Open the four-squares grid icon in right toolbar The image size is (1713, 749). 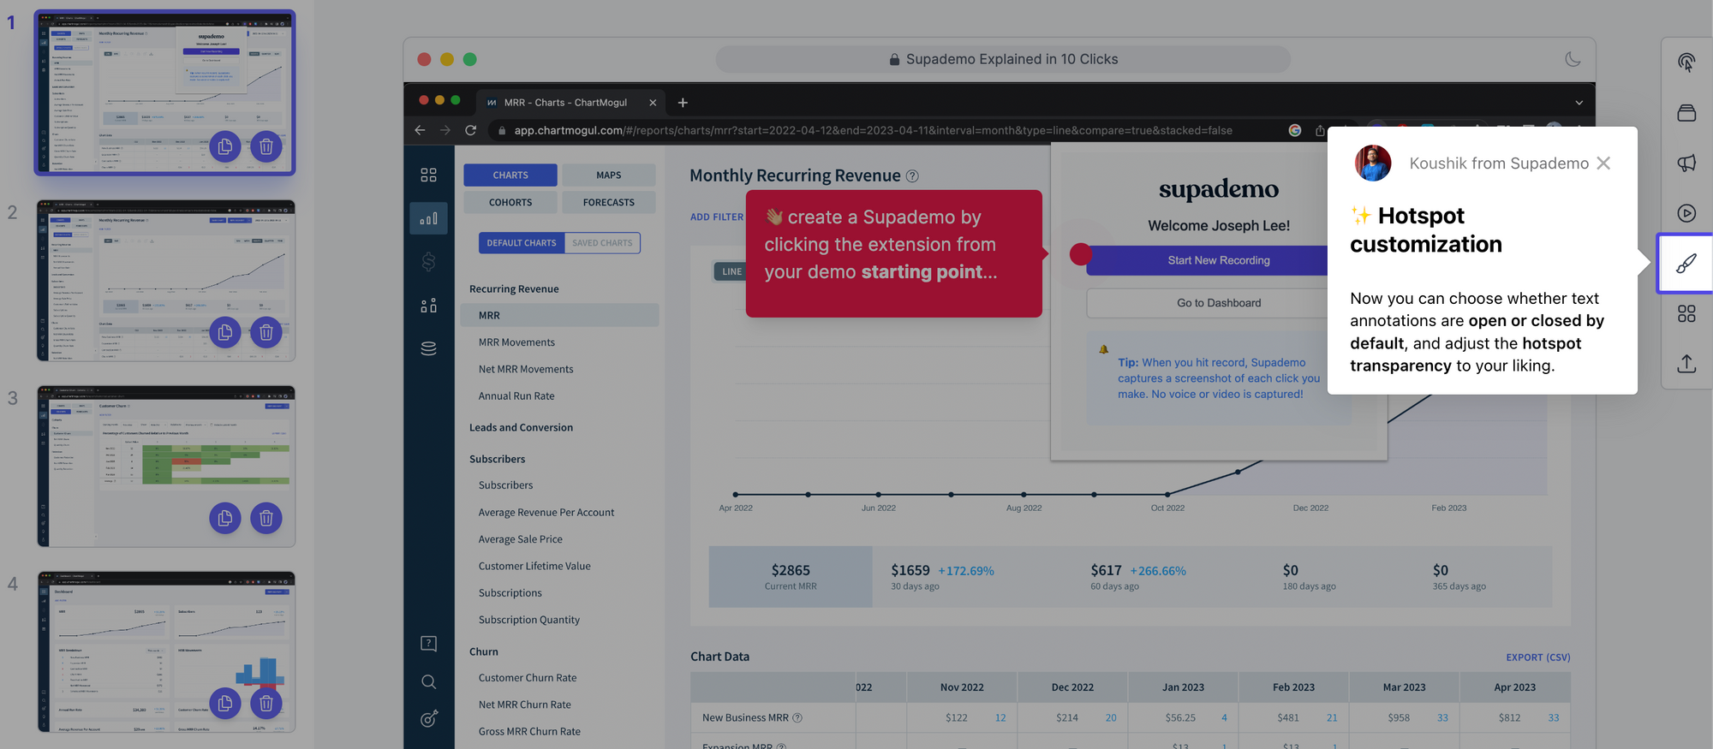coord(1686,314)
